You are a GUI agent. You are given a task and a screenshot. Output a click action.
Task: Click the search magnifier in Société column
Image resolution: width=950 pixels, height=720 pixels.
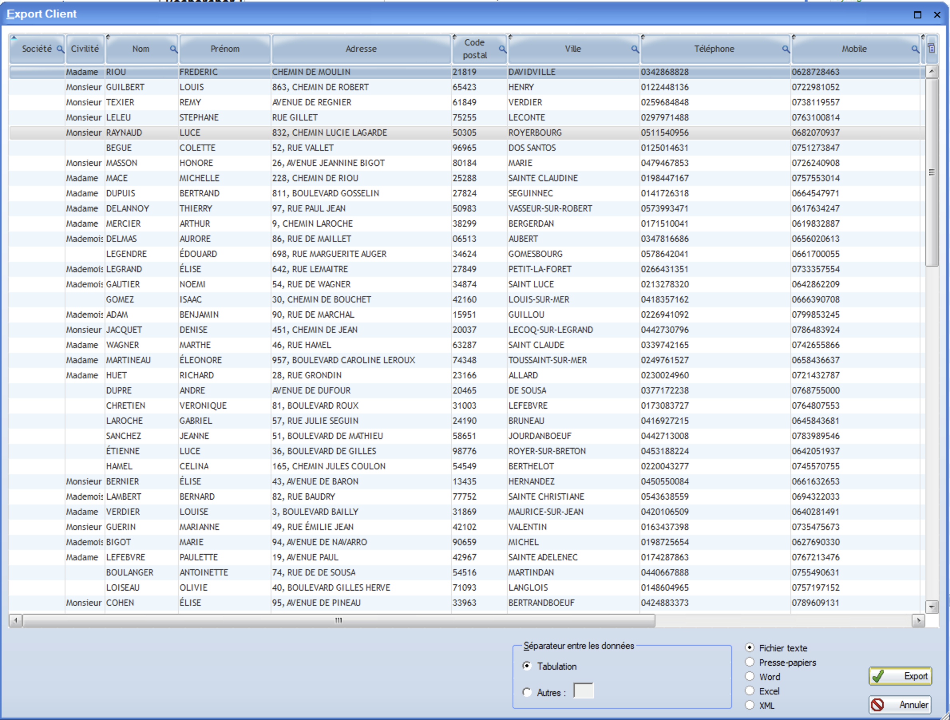pos(60,49)
